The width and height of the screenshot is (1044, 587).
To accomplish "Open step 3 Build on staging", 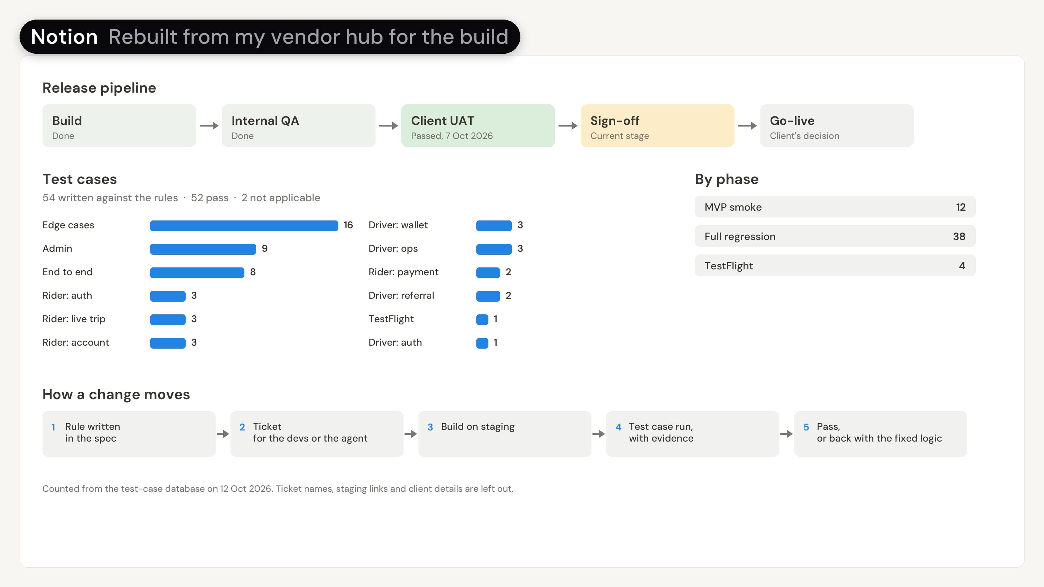I will point(505,434).
